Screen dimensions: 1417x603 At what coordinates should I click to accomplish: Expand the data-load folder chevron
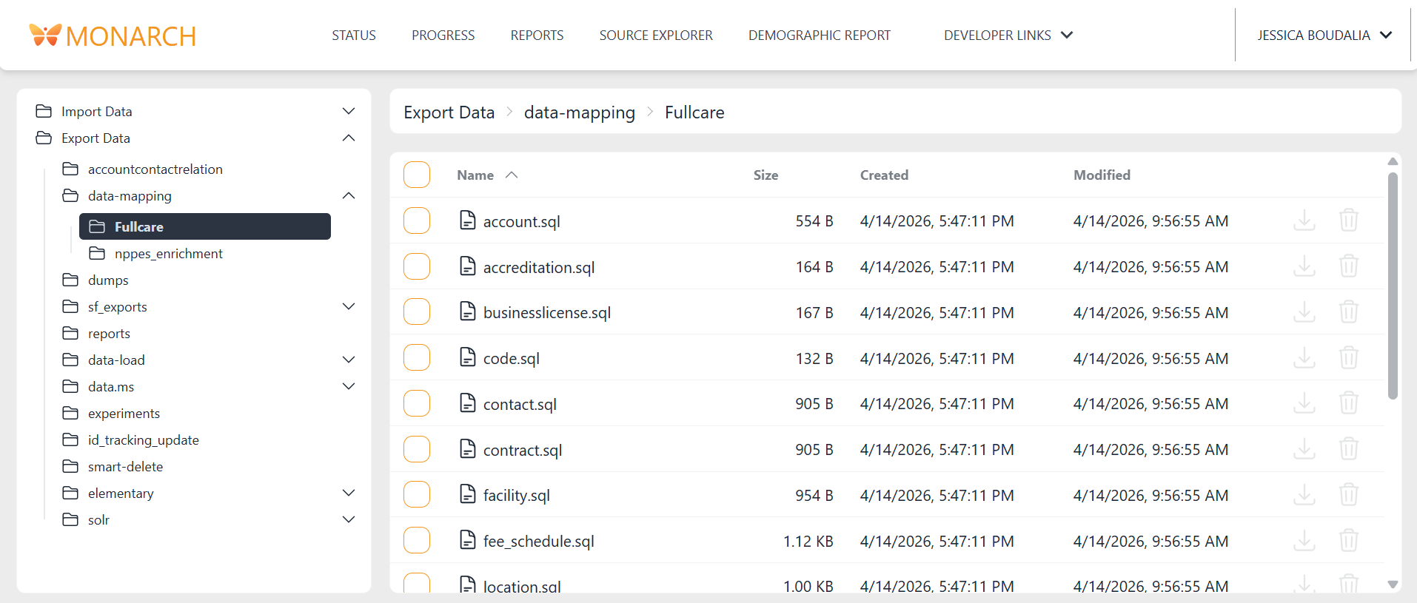(349, 360)
